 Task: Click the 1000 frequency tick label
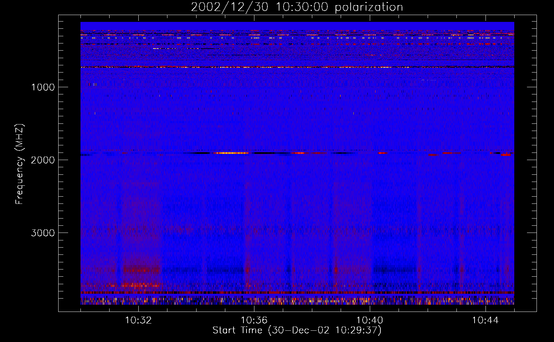pos(43,87)
